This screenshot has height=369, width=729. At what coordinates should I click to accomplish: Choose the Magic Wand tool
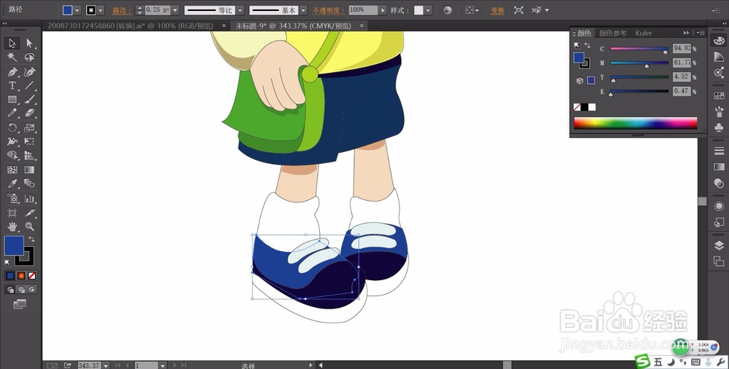click(12, 57)
